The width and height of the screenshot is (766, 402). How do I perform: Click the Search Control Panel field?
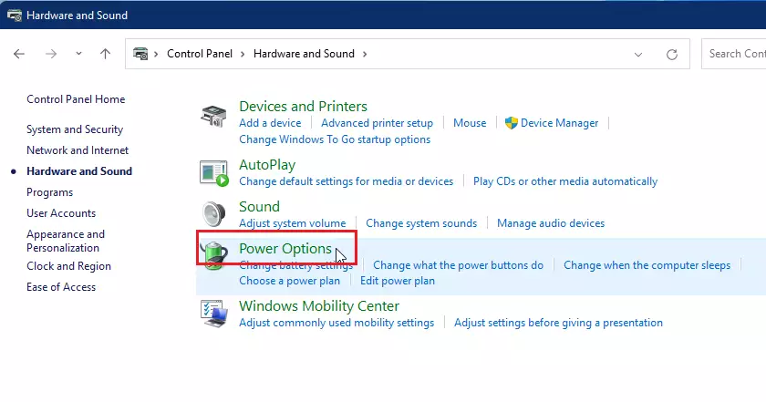tap(733, 54)
